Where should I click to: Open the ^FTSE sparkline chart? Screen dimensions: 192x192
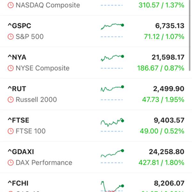[x=112, y=122]
